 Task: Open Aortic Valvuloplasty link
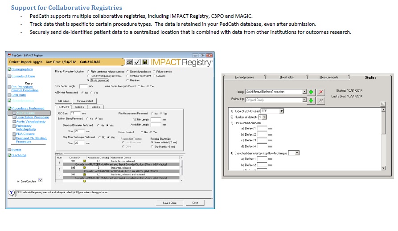pos(31,122)
